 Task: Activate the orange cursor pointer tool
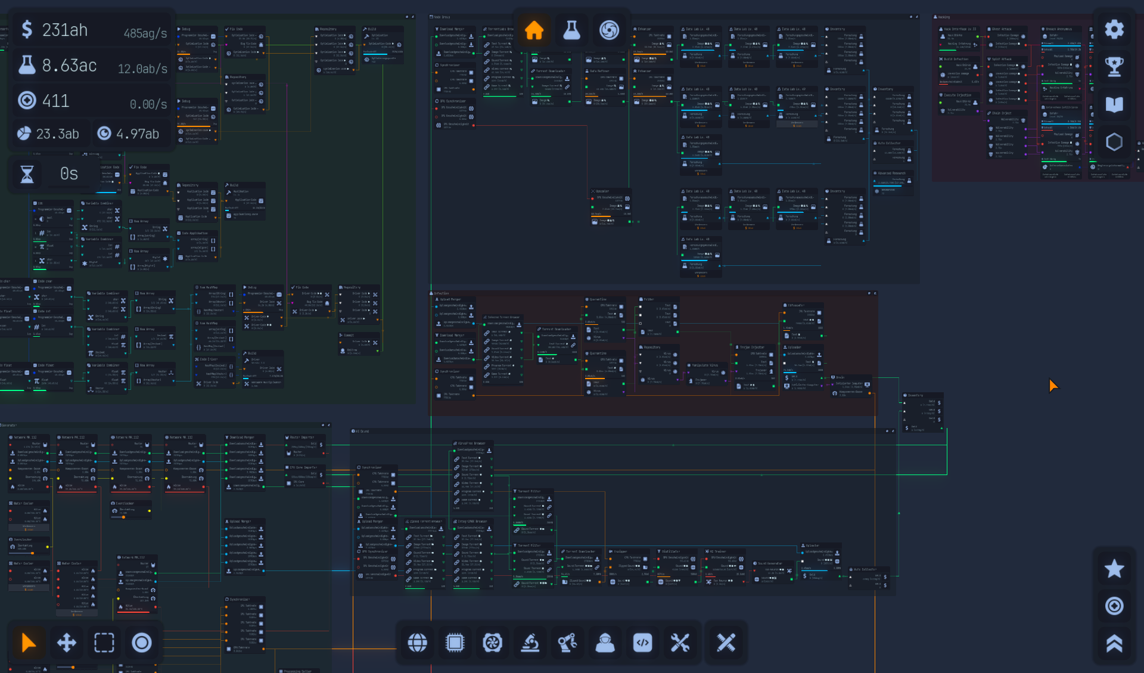point(28,643)
